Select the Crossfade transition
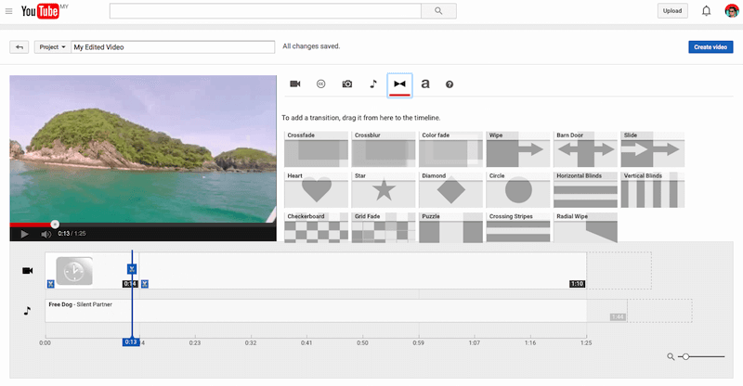 [x=316, y=149]
